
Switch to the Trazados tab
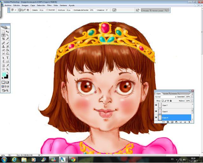[x=174, y=94]
